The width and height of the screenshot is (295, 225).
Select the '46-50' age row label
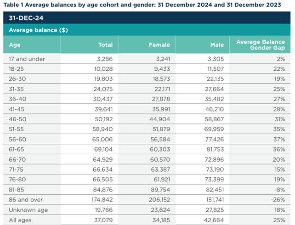17,119
